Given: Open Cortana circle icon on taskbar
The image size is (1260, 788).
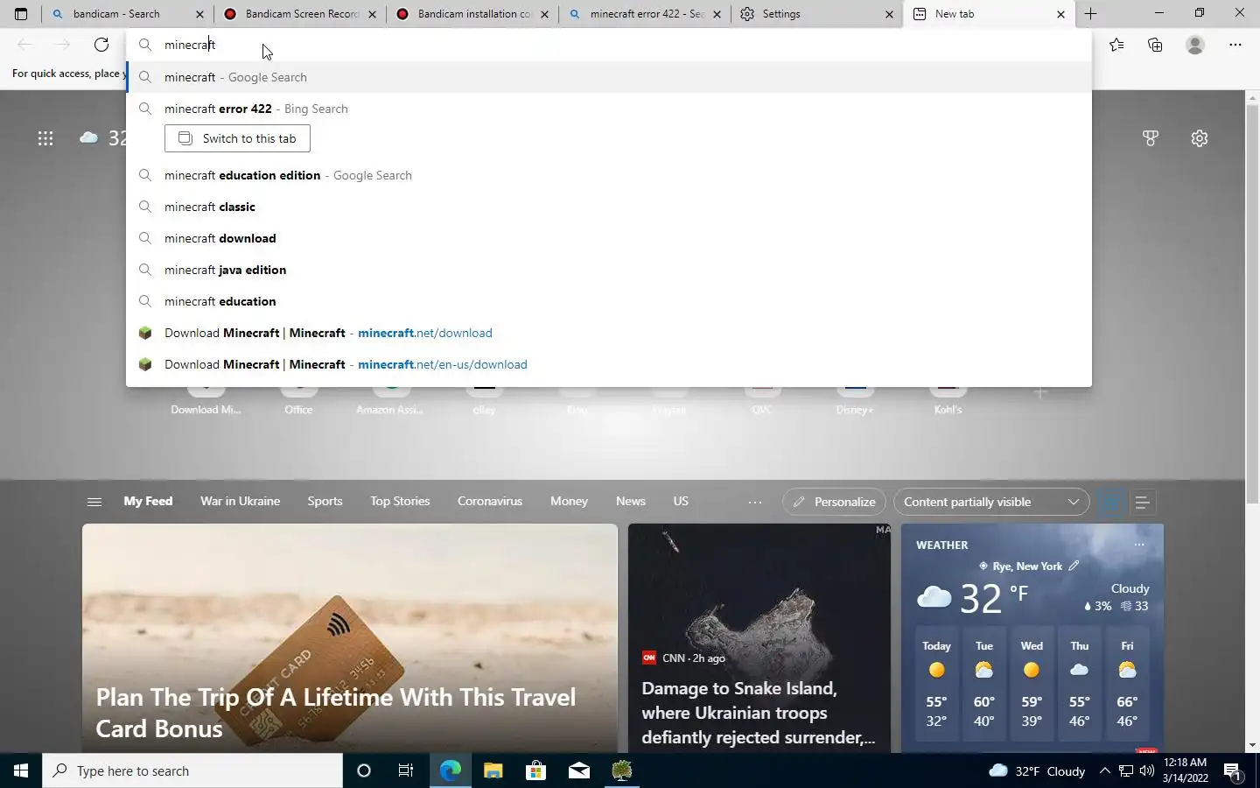Looking at the screenshot, I should click(x=364, y=770).
